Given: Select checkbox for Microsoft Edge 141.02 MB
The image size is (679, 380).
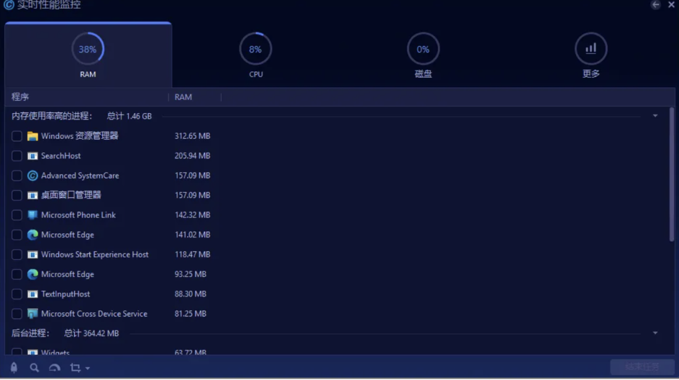Looking at the screenshot, I should tap(16, 234).
